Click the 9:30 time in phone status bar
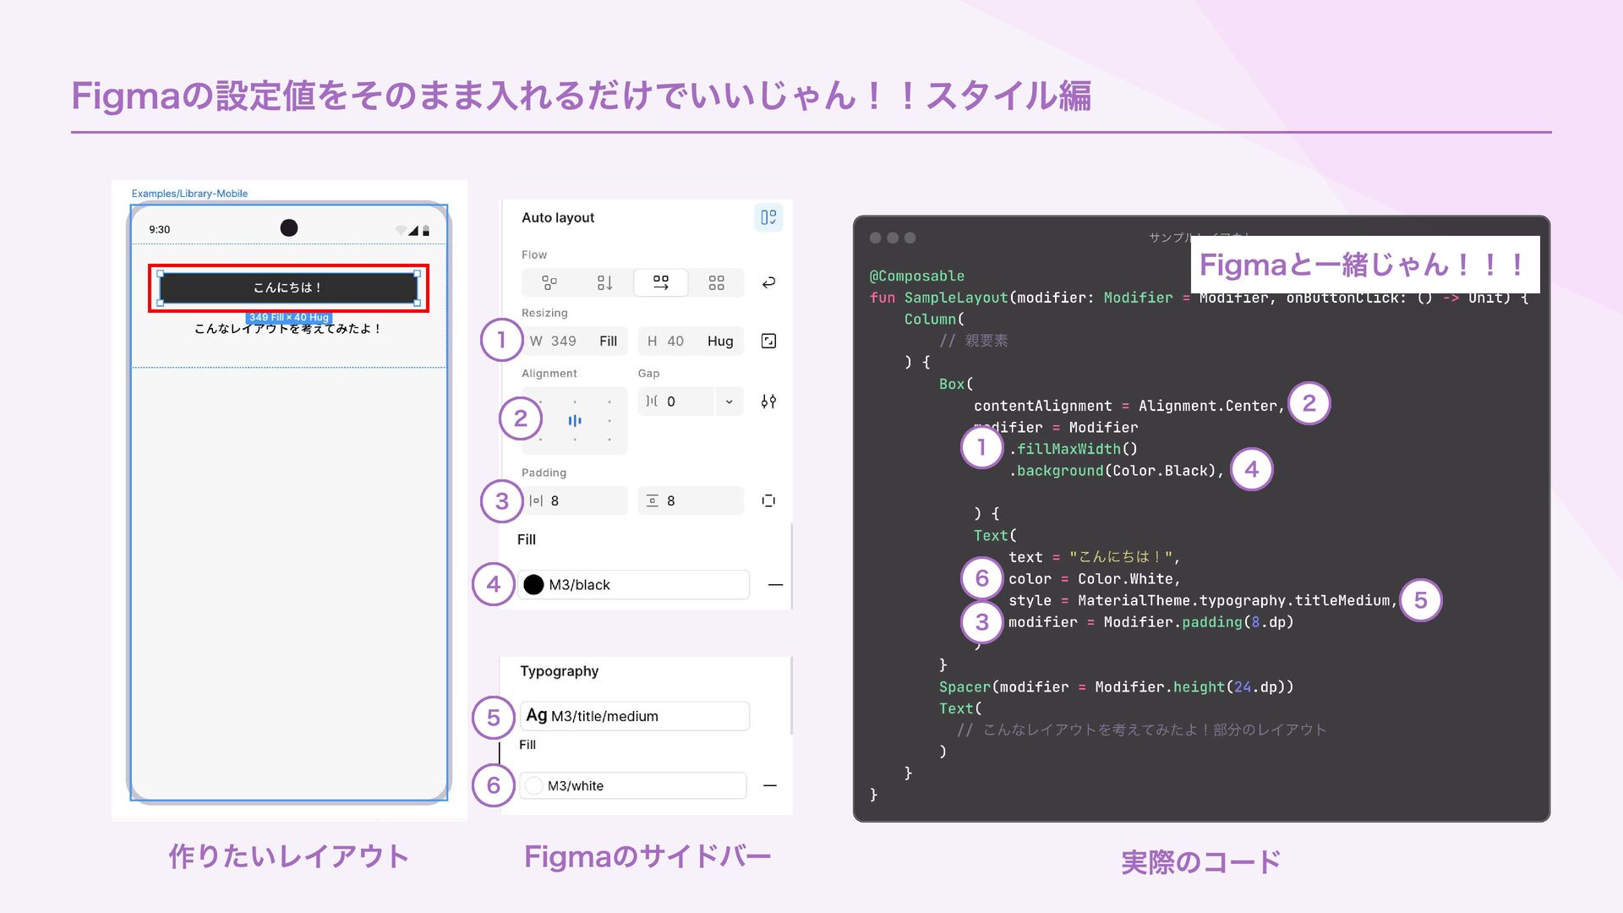This screenshot has width=1623, height=913. [x=159, y=229]
